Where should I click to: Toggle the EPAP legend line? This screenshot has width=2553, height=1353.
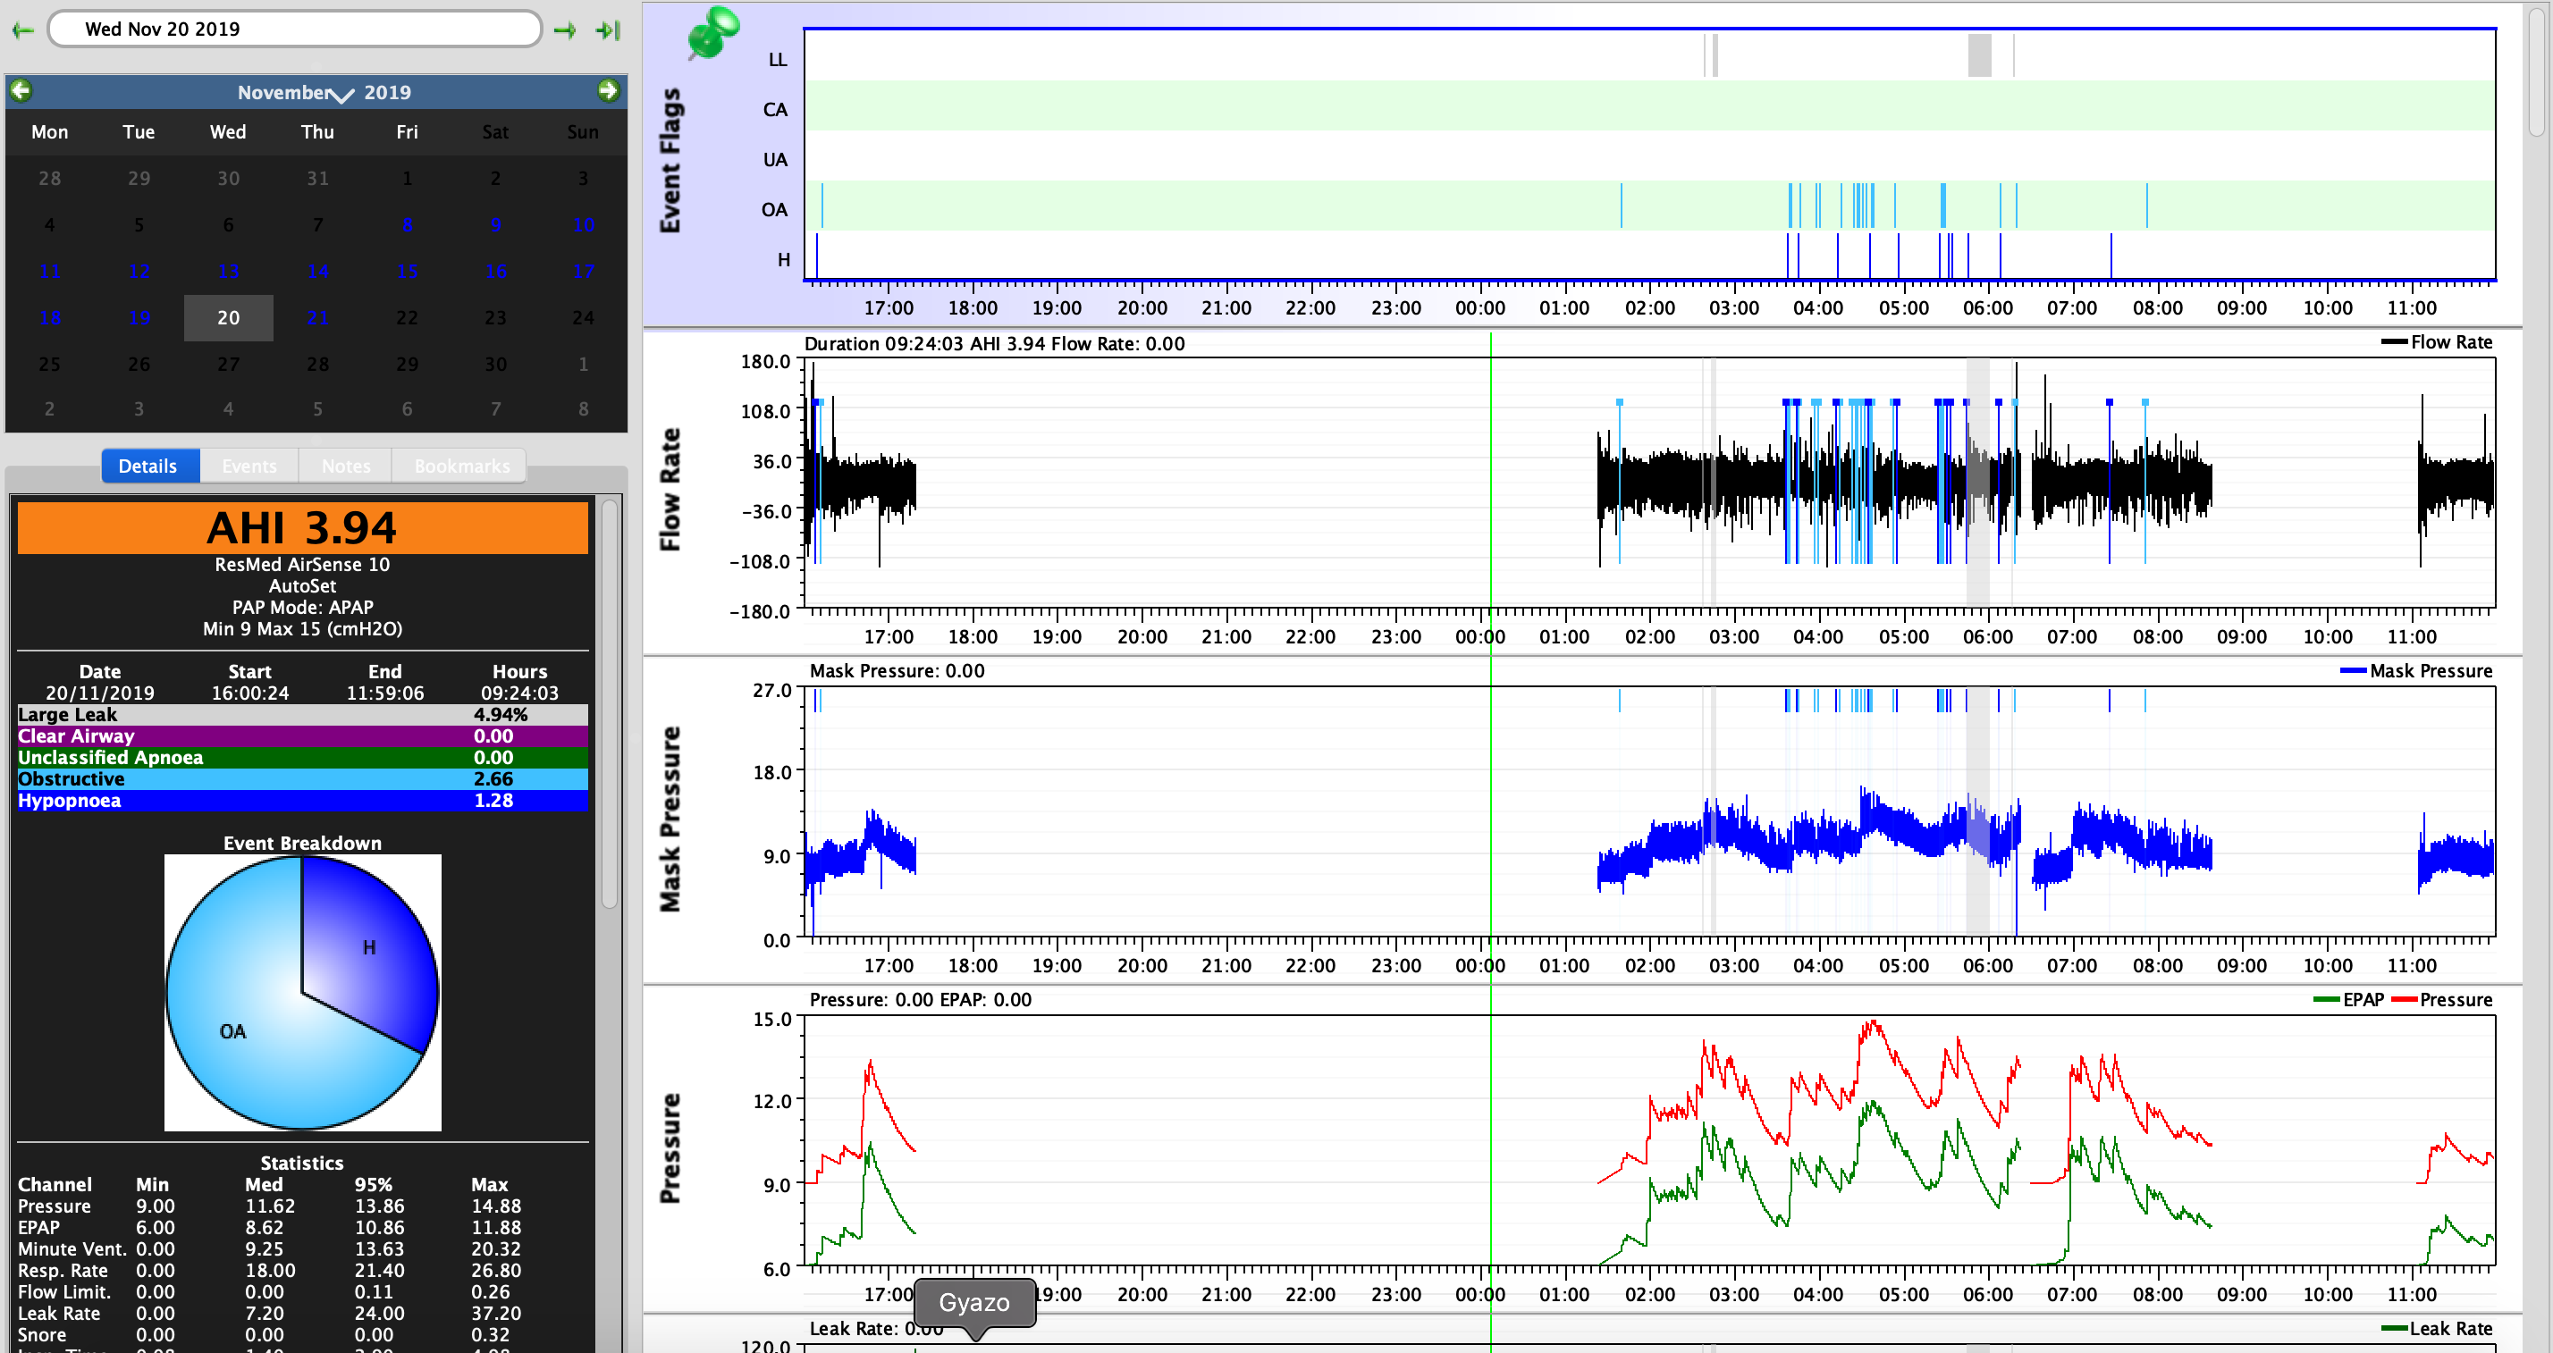pyautogui.click(x=2326, y=999)
